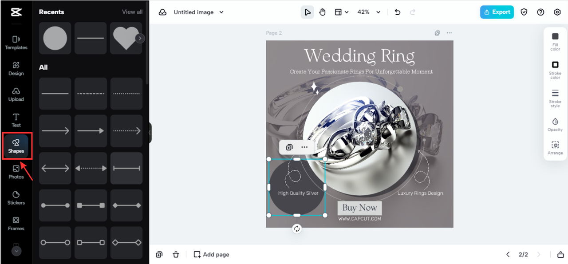Collapse the shapes side panel
The width and height of the screenshot is (568, 264).
pyautogui.click(x=150, y=132)
